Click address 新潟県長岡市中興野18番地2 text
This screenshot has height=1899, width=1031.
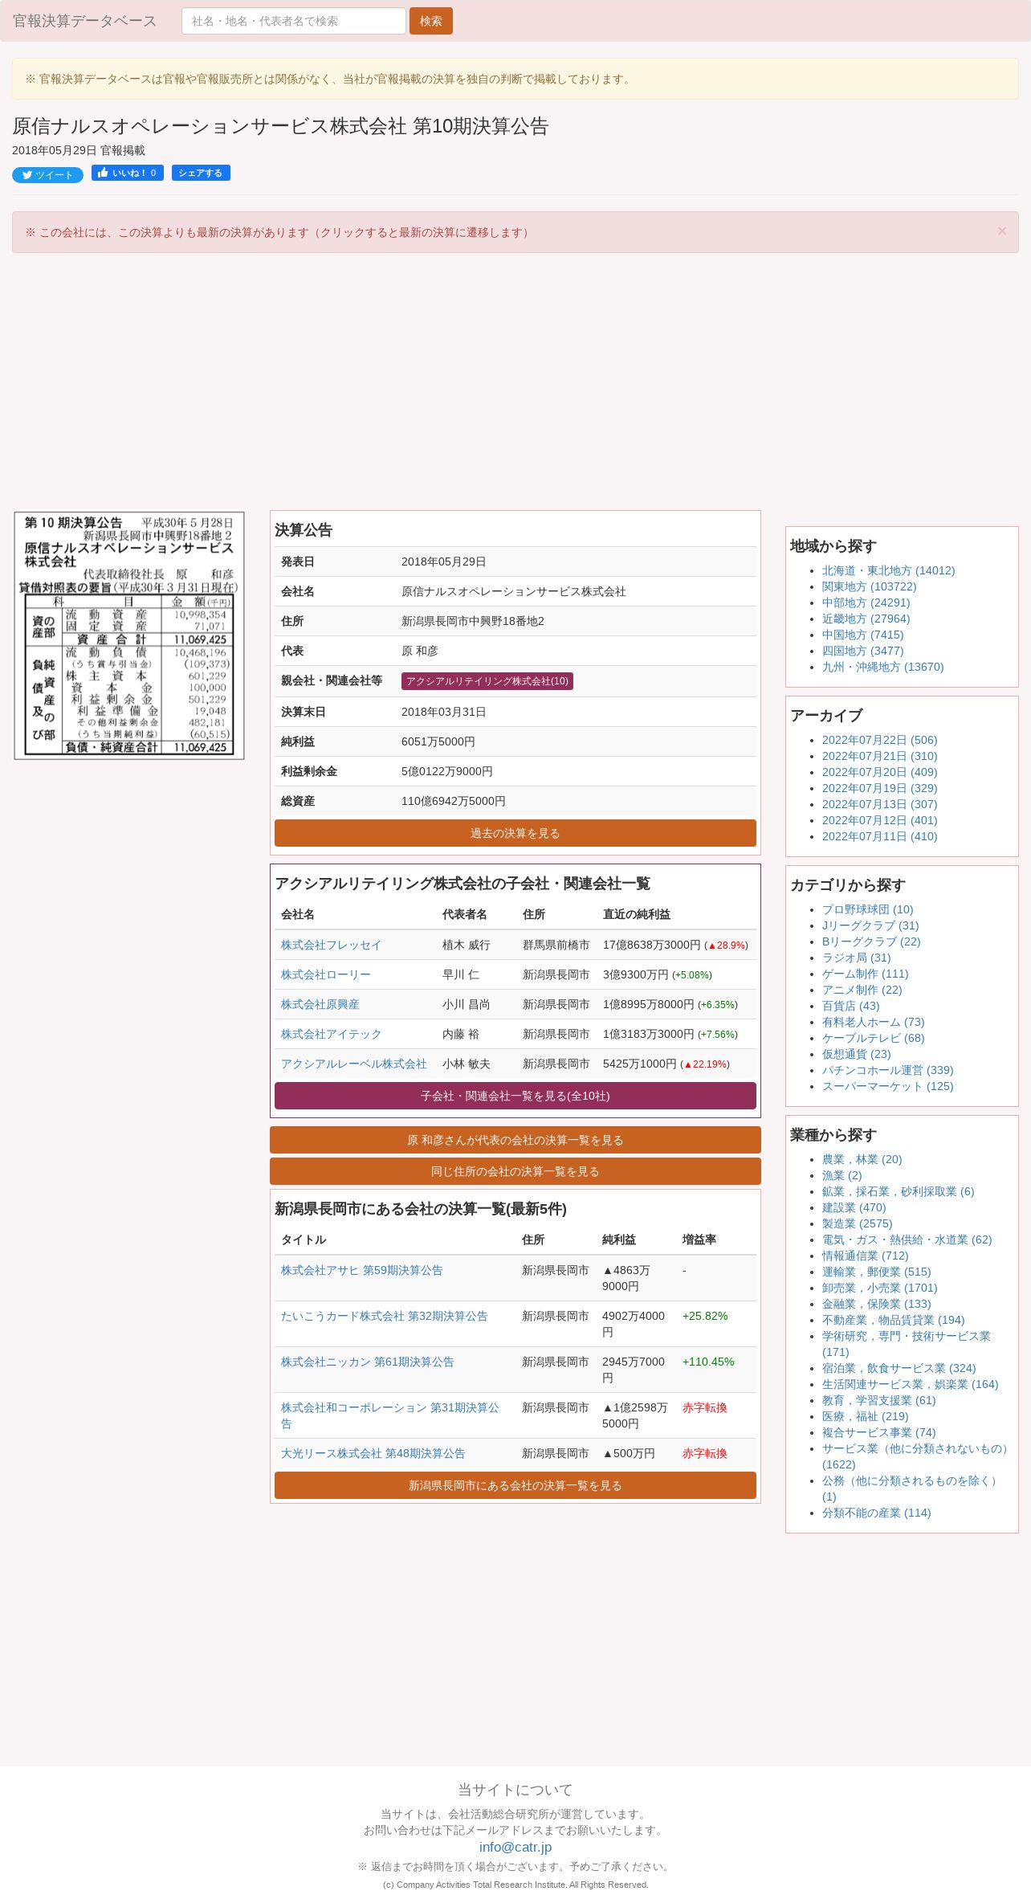pos(472,621)
